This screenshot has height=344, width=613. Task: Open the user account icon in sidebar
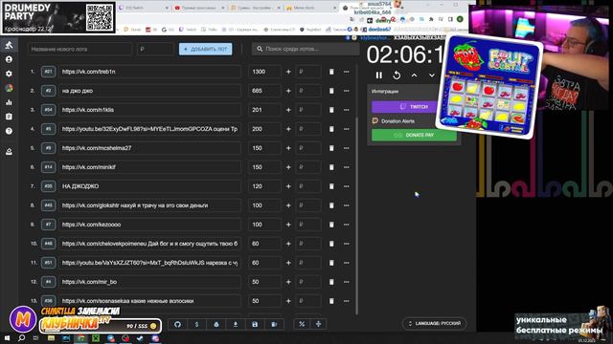pos(9,59)
